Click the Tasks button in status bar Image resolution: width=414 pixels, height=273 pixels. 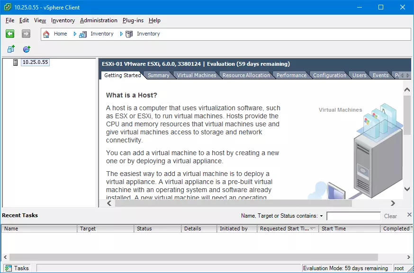pyautogui.click(x=17, y=268)
